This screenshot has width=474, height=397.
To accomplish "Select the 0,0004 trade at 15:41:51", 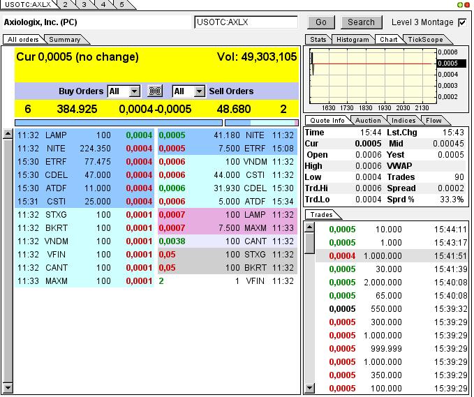I will pyautogui.click(x=392, y=256).
